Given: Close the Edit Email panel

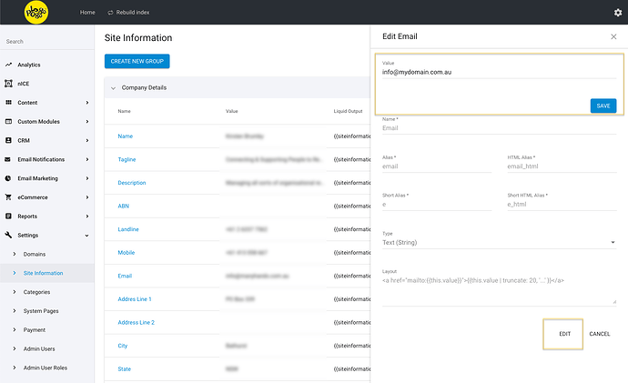Looking at the screenshot, I should [x=613, y=36].
